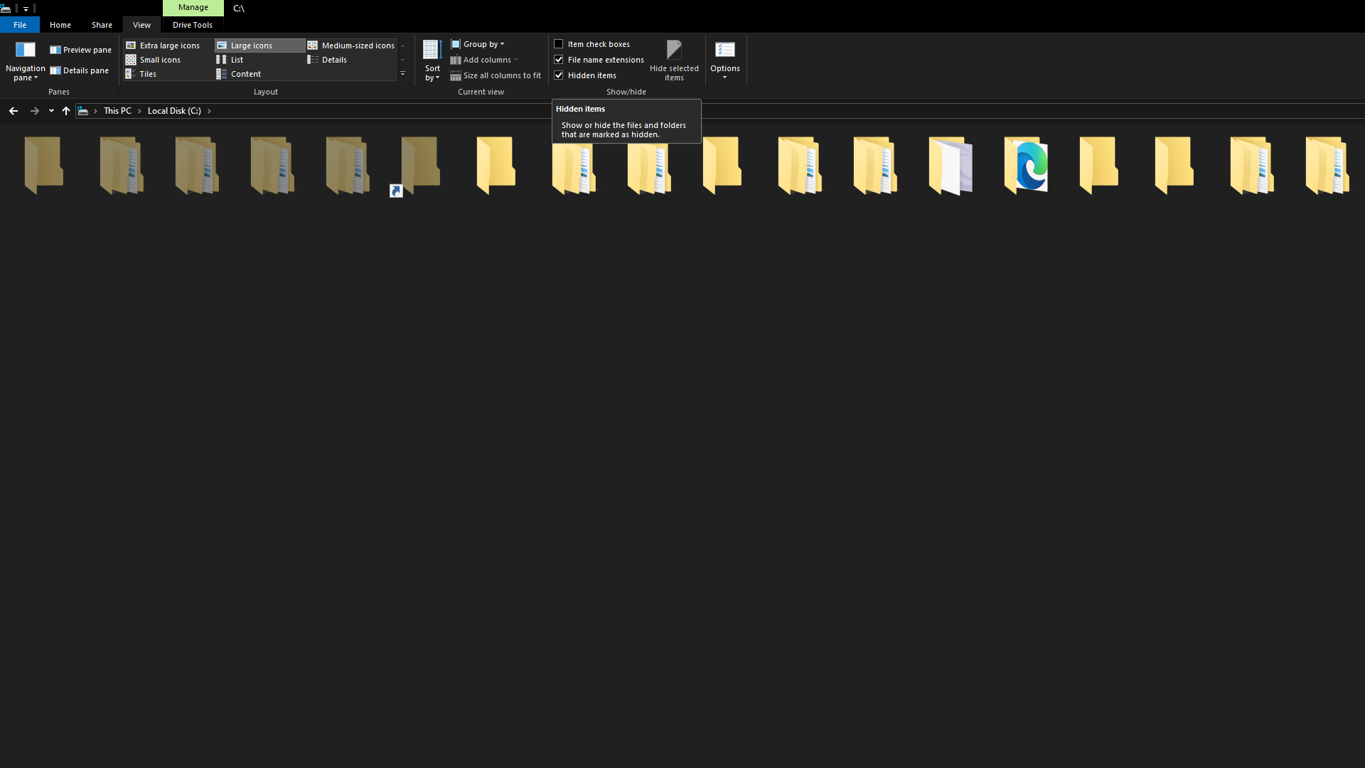Enable Item check boxes
1365x768 pixels.
point(559,44)
